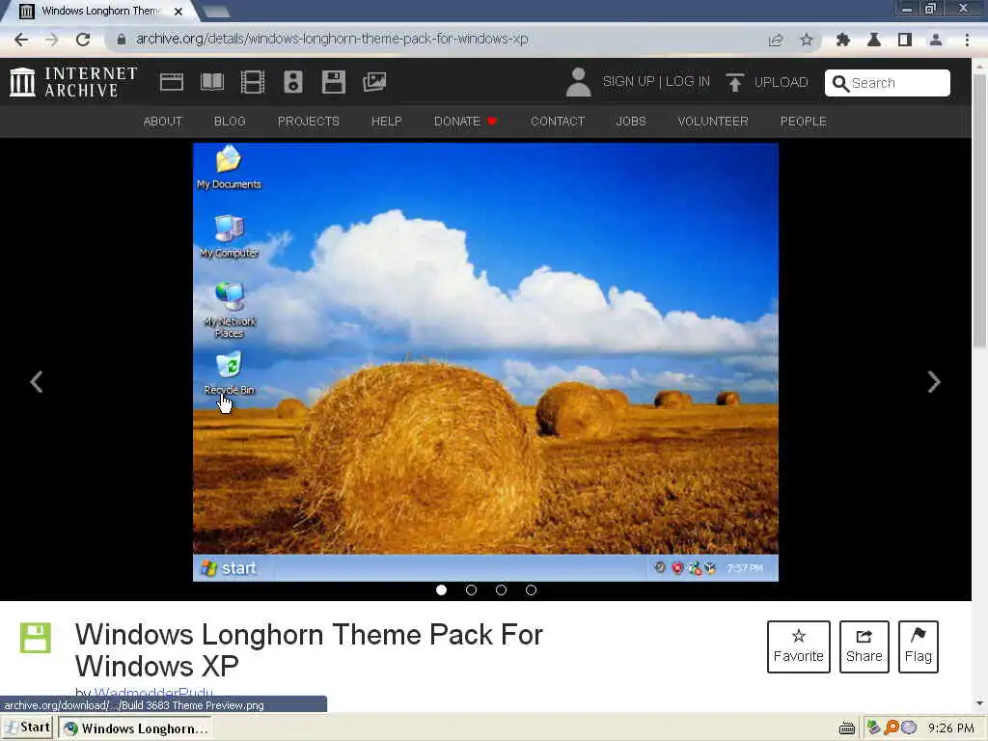Reload the page
Image resolution: width=988 pixels, height=741 pixels.
[x=83, y=40]
